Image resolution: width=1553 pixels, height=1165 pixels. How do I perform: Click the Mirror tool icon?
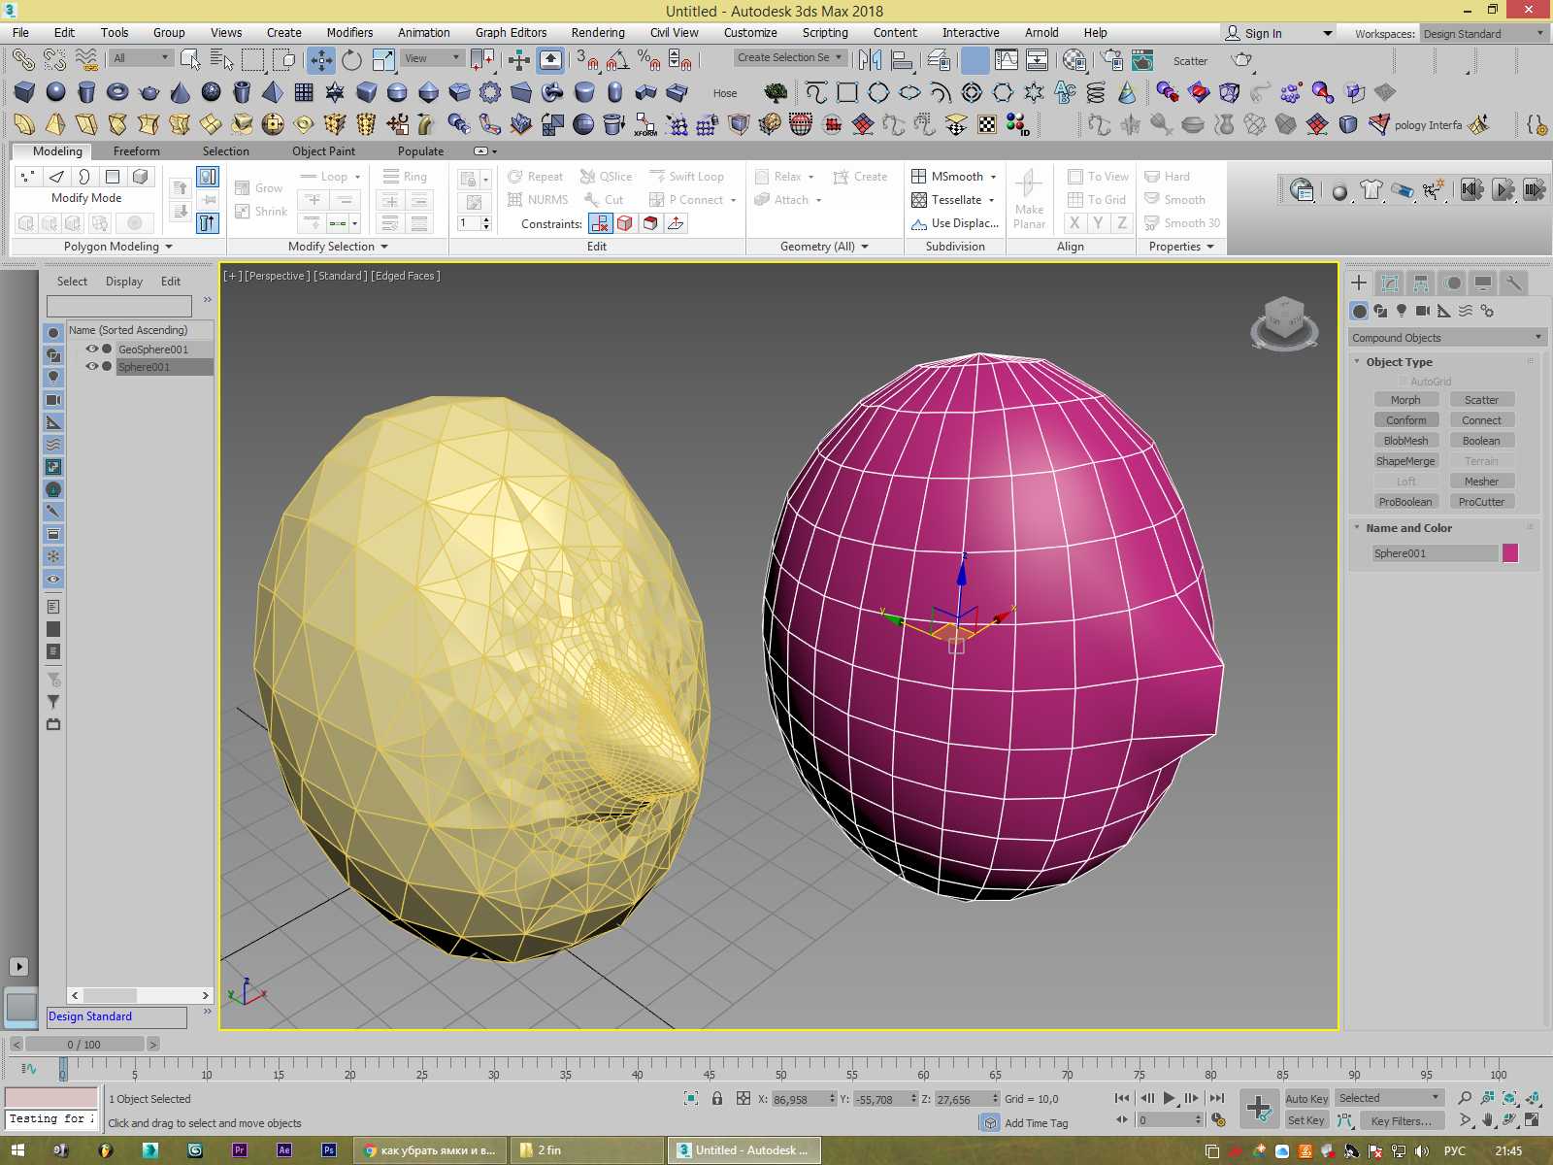870,60
